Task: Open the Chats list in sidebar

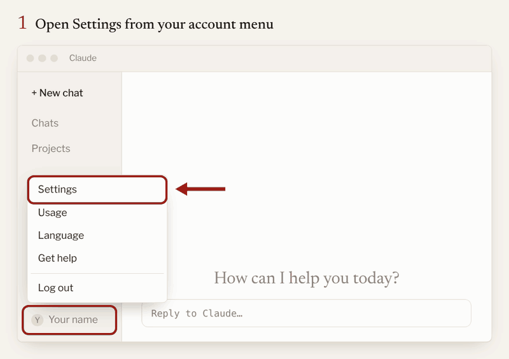Action: (x=45, y=123)
